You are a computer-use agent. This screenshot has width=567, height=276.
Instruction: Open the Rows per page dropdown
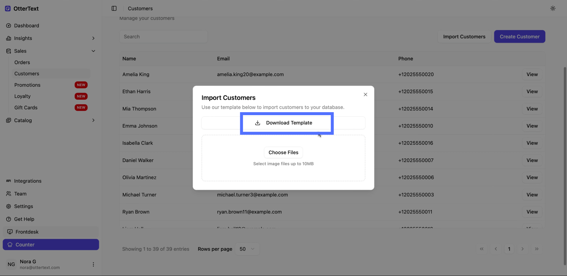click(247, 249)
